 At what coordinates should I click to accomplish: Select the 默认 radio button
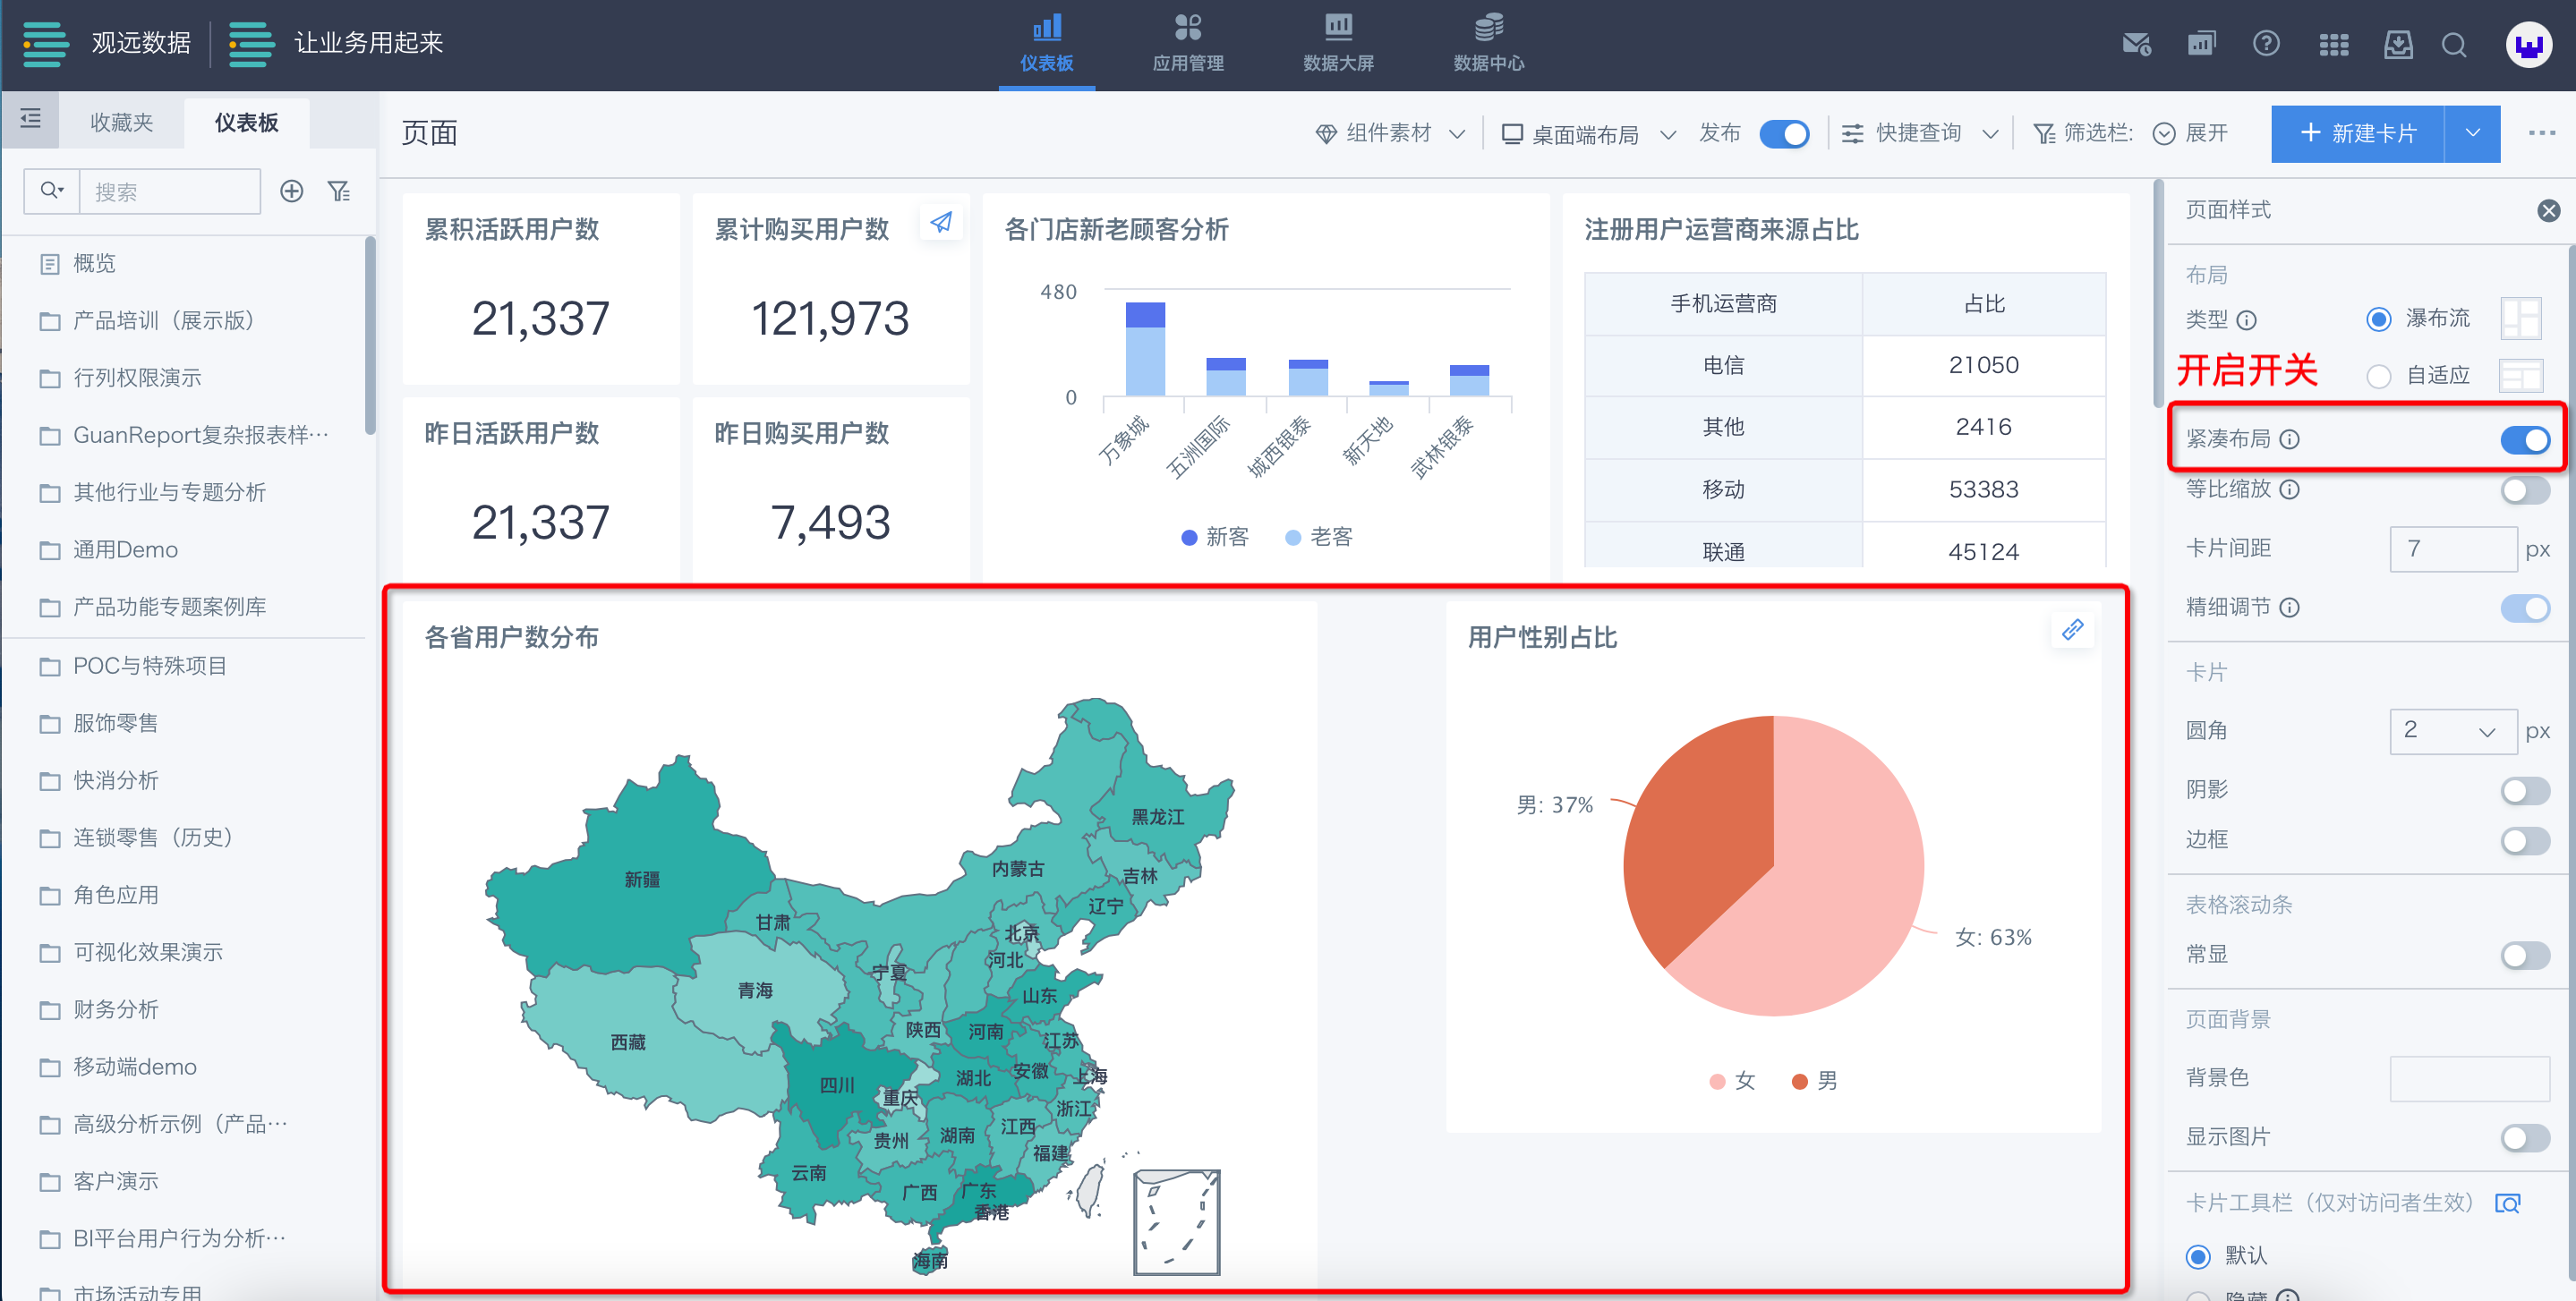click(2197, 1256)
